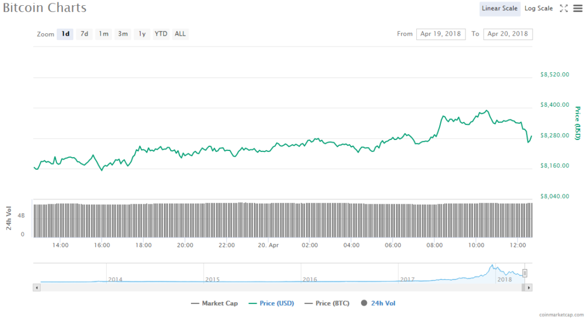The image size is (587, 319).
Task: Click the From date field Apr 19, 2018
Action: tap(441, 34)
